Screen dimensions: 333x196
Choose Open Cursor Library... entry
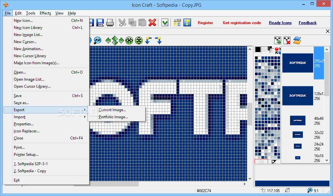click(x=46, y=86)
